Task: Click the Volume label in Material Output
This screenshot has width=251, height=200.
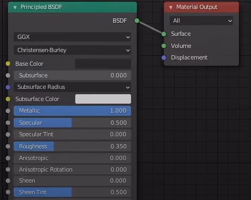Action: coord(181,46)
